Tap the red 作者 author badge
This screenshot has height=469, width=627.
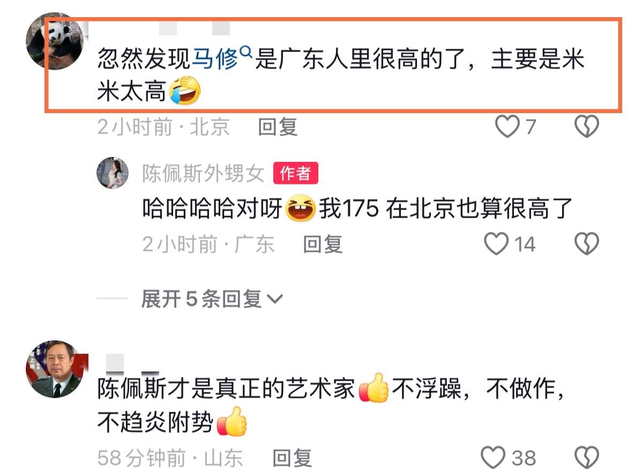[295, 173]
